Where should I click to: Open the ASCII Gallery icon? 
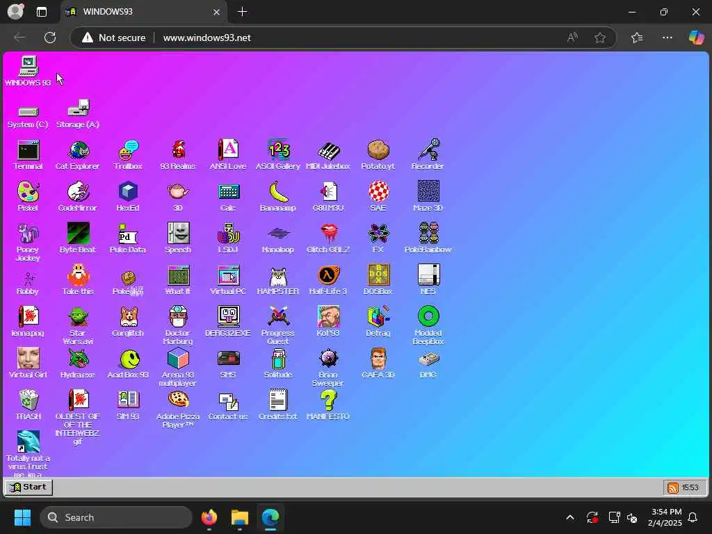click(x=278, y=155)
